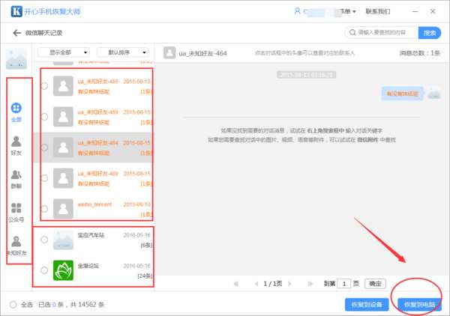The width and height of the screenshot is (450, 316).
Task: Open the 宝应汽车站 conversation name
Action: coord(91,235)
